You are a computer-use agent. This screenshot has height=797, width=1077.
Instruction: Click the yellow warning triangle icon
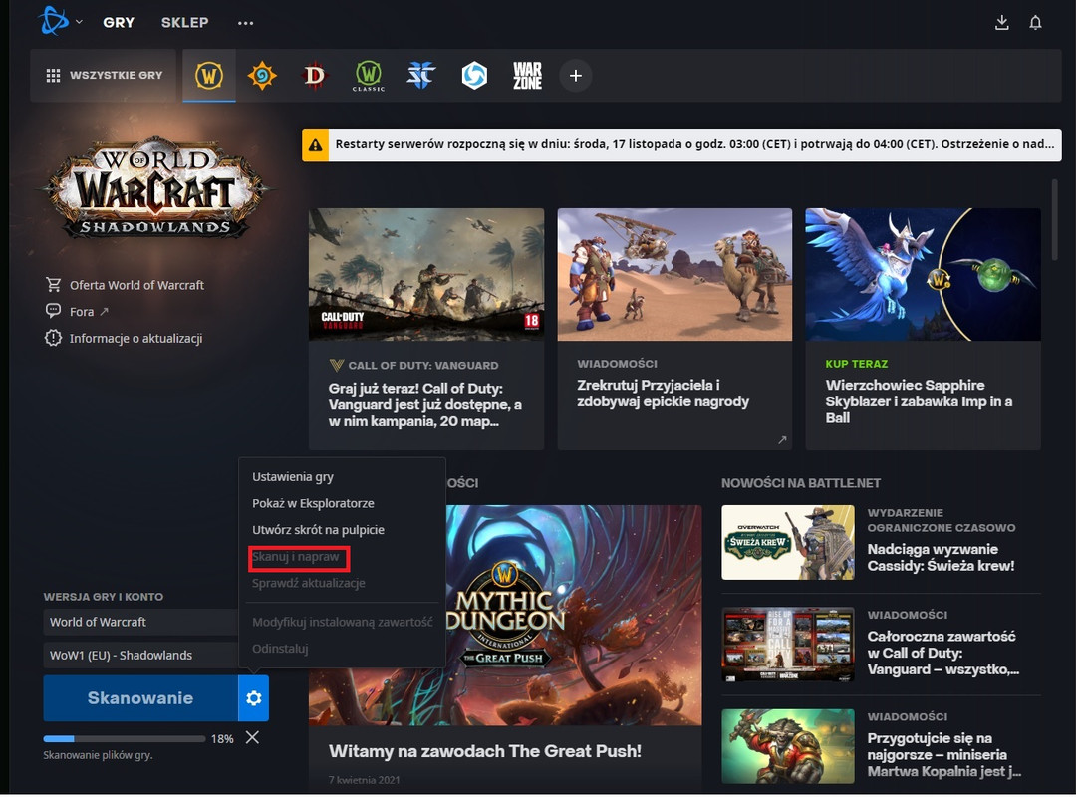(x=315, y=145)
